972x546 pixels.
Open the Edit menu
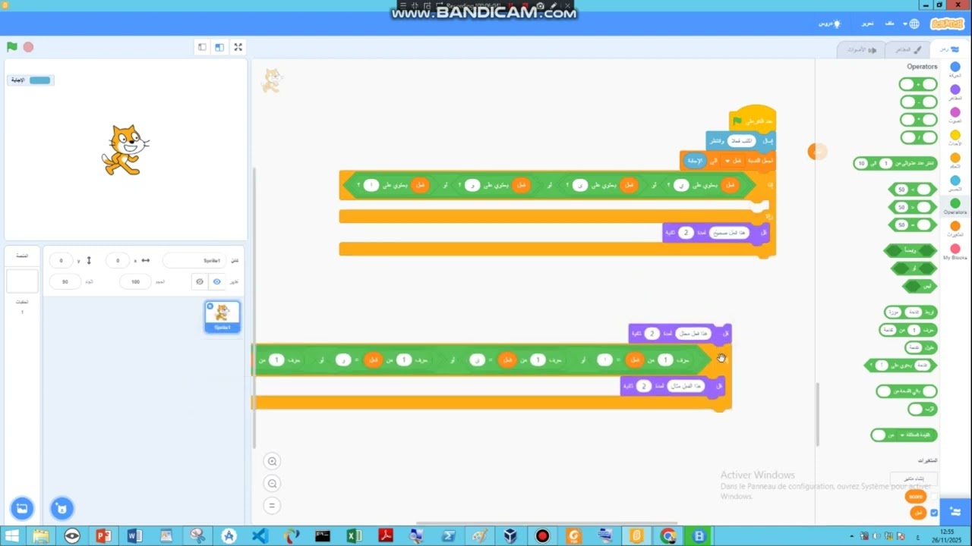tap(867, 24)
